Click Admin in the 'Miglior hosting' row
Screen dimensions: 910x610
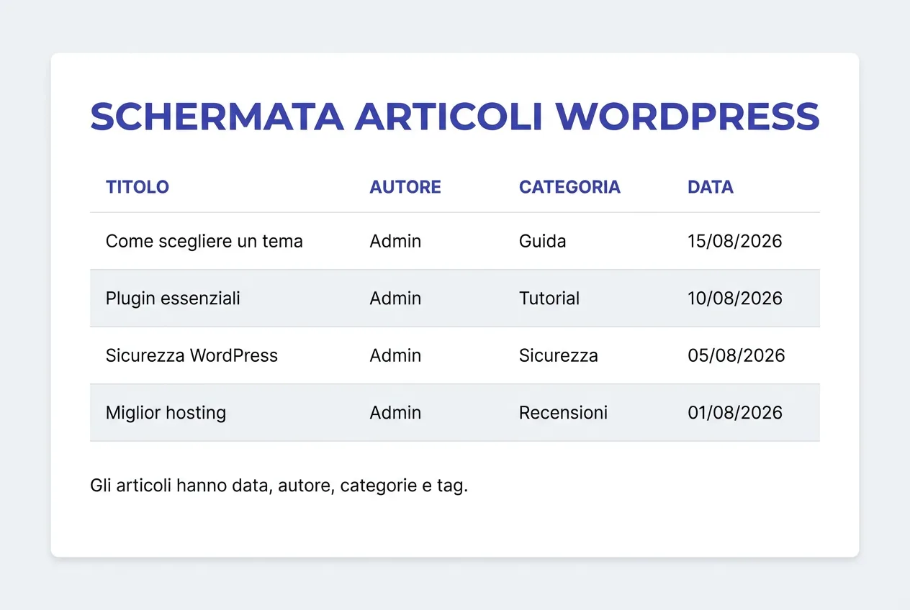tap(395, 412)
